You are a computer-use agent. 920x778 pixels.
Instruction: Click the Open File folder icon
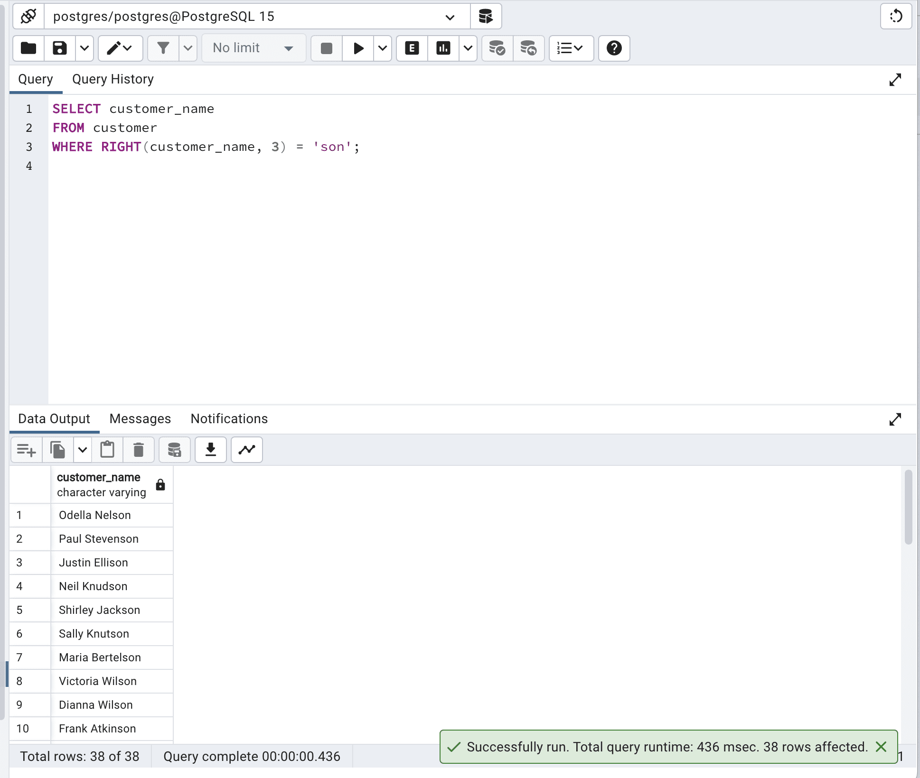(x=28, y=48)
